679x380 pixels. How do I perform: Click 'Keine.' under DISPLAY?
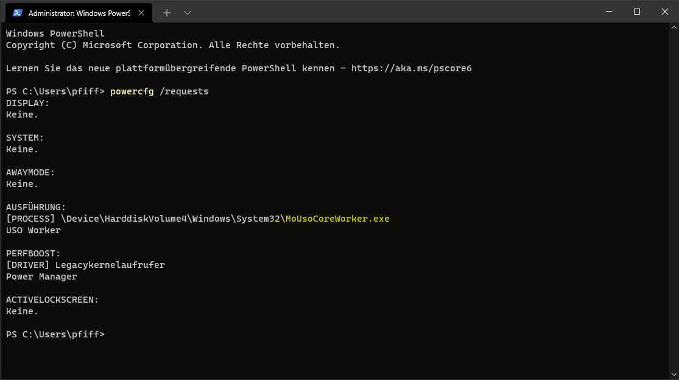tap(22, 114)
